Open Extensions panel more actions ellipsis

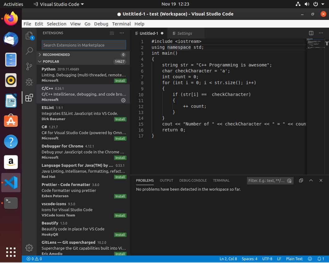(x=122, y=33)
